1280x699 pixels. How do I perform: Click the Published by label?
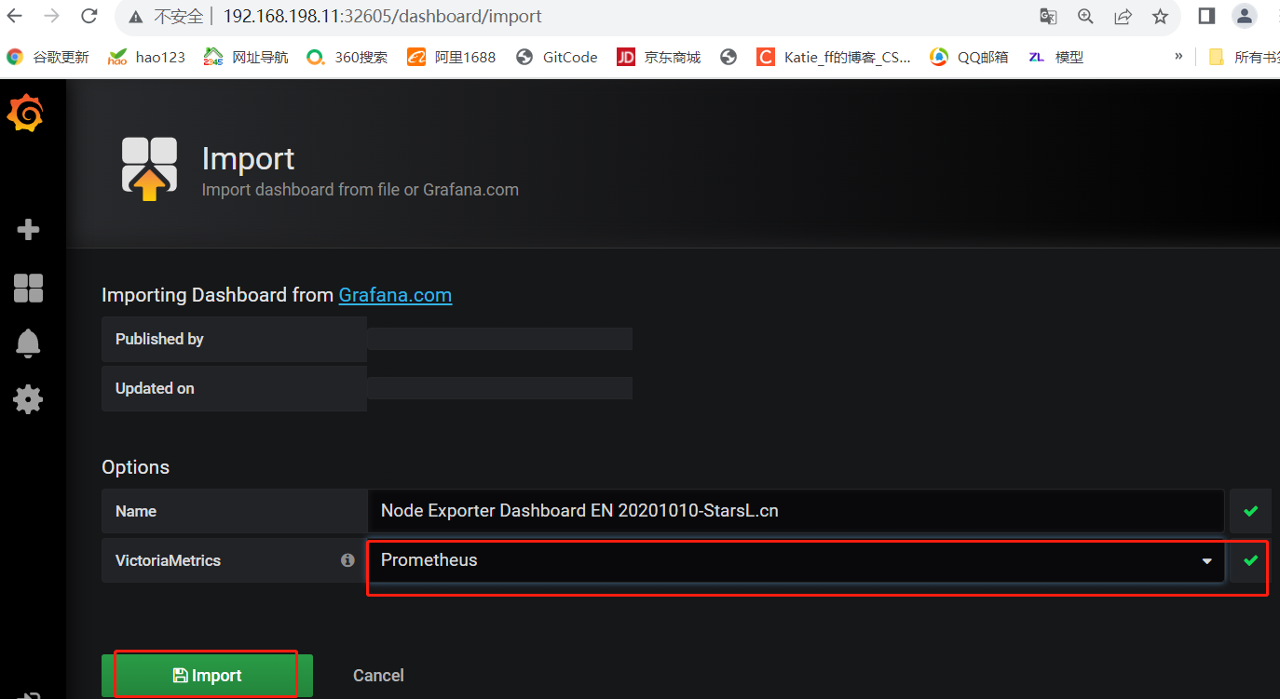coord(159,339)
